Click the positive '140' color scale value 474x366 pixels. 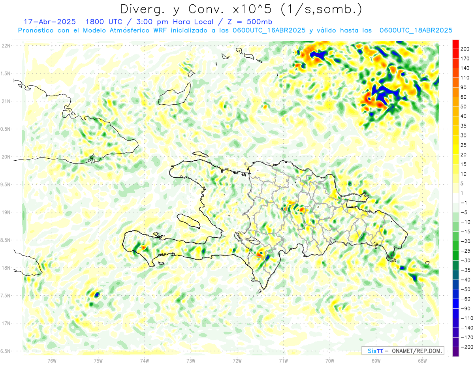465,68
